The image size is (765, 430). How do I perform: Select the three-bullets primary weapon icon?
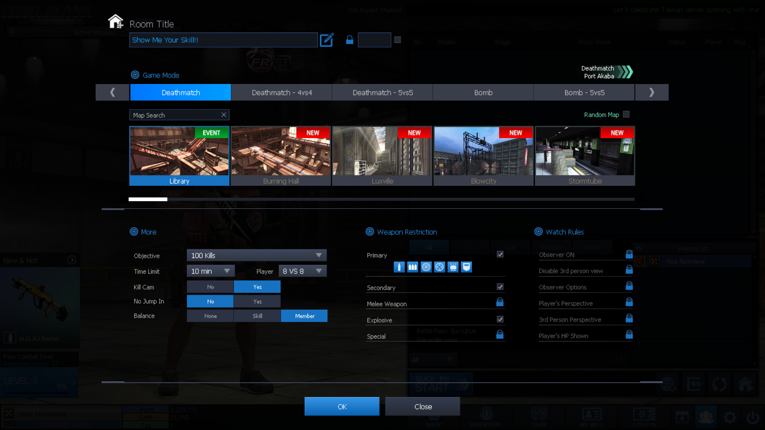[x=413, y=267]
